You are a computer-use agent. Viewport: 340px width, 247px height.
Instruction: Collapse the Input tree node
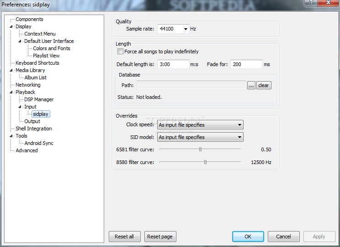tap(20, 107)
